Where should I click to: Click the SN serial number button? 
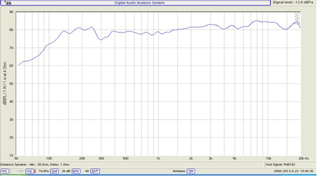point(191,171)
